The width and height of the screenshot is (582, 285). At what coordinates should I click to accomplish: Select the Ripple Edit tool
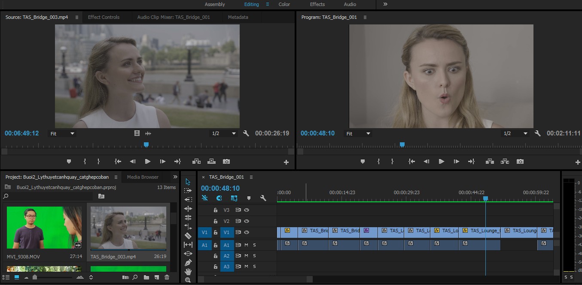pos(188,200)
